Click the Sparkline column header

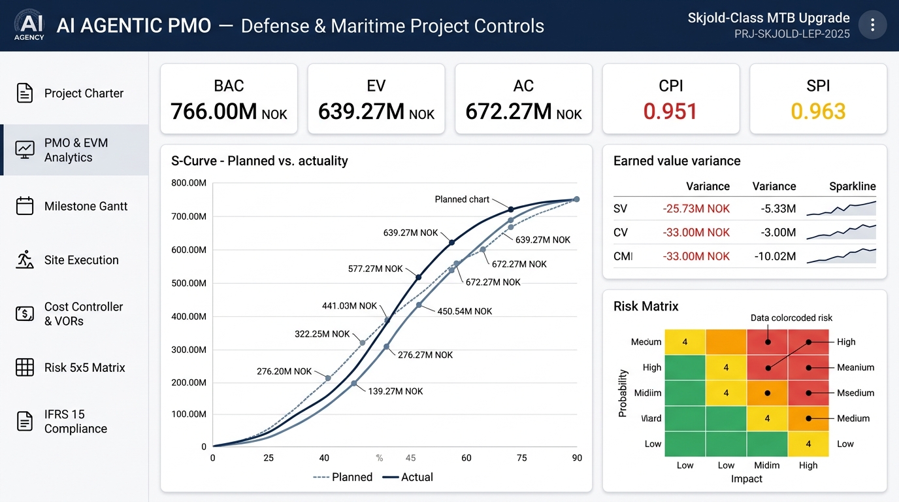coord(853,186)
